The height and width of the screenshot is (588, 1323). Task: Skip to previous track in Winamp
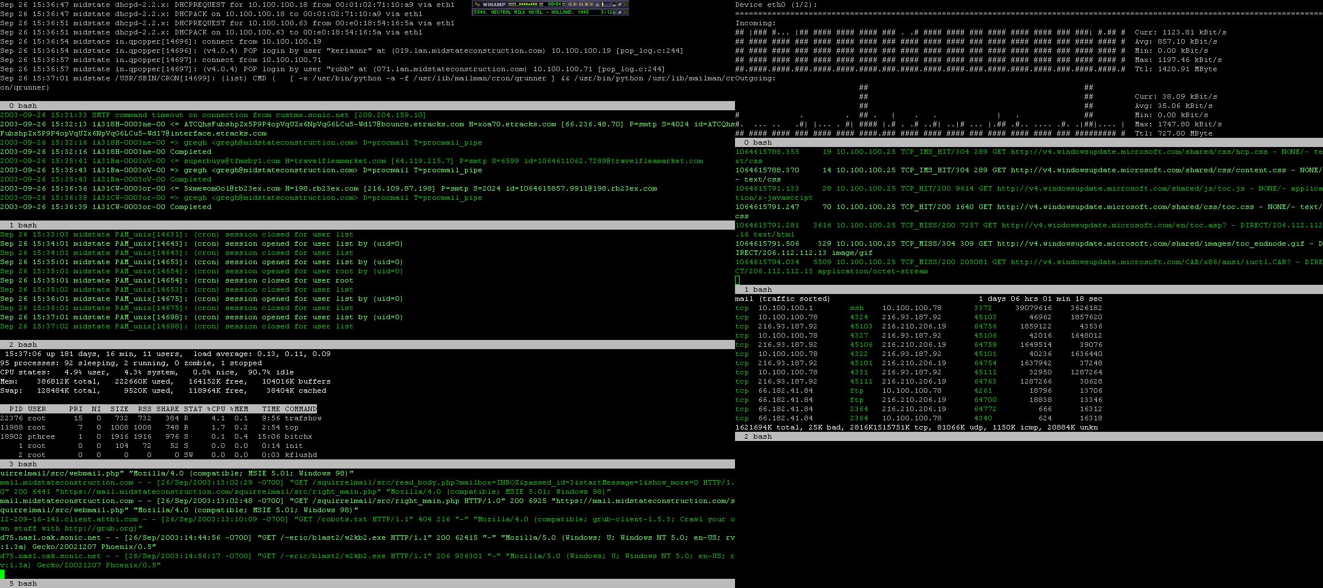pos(570,4)
